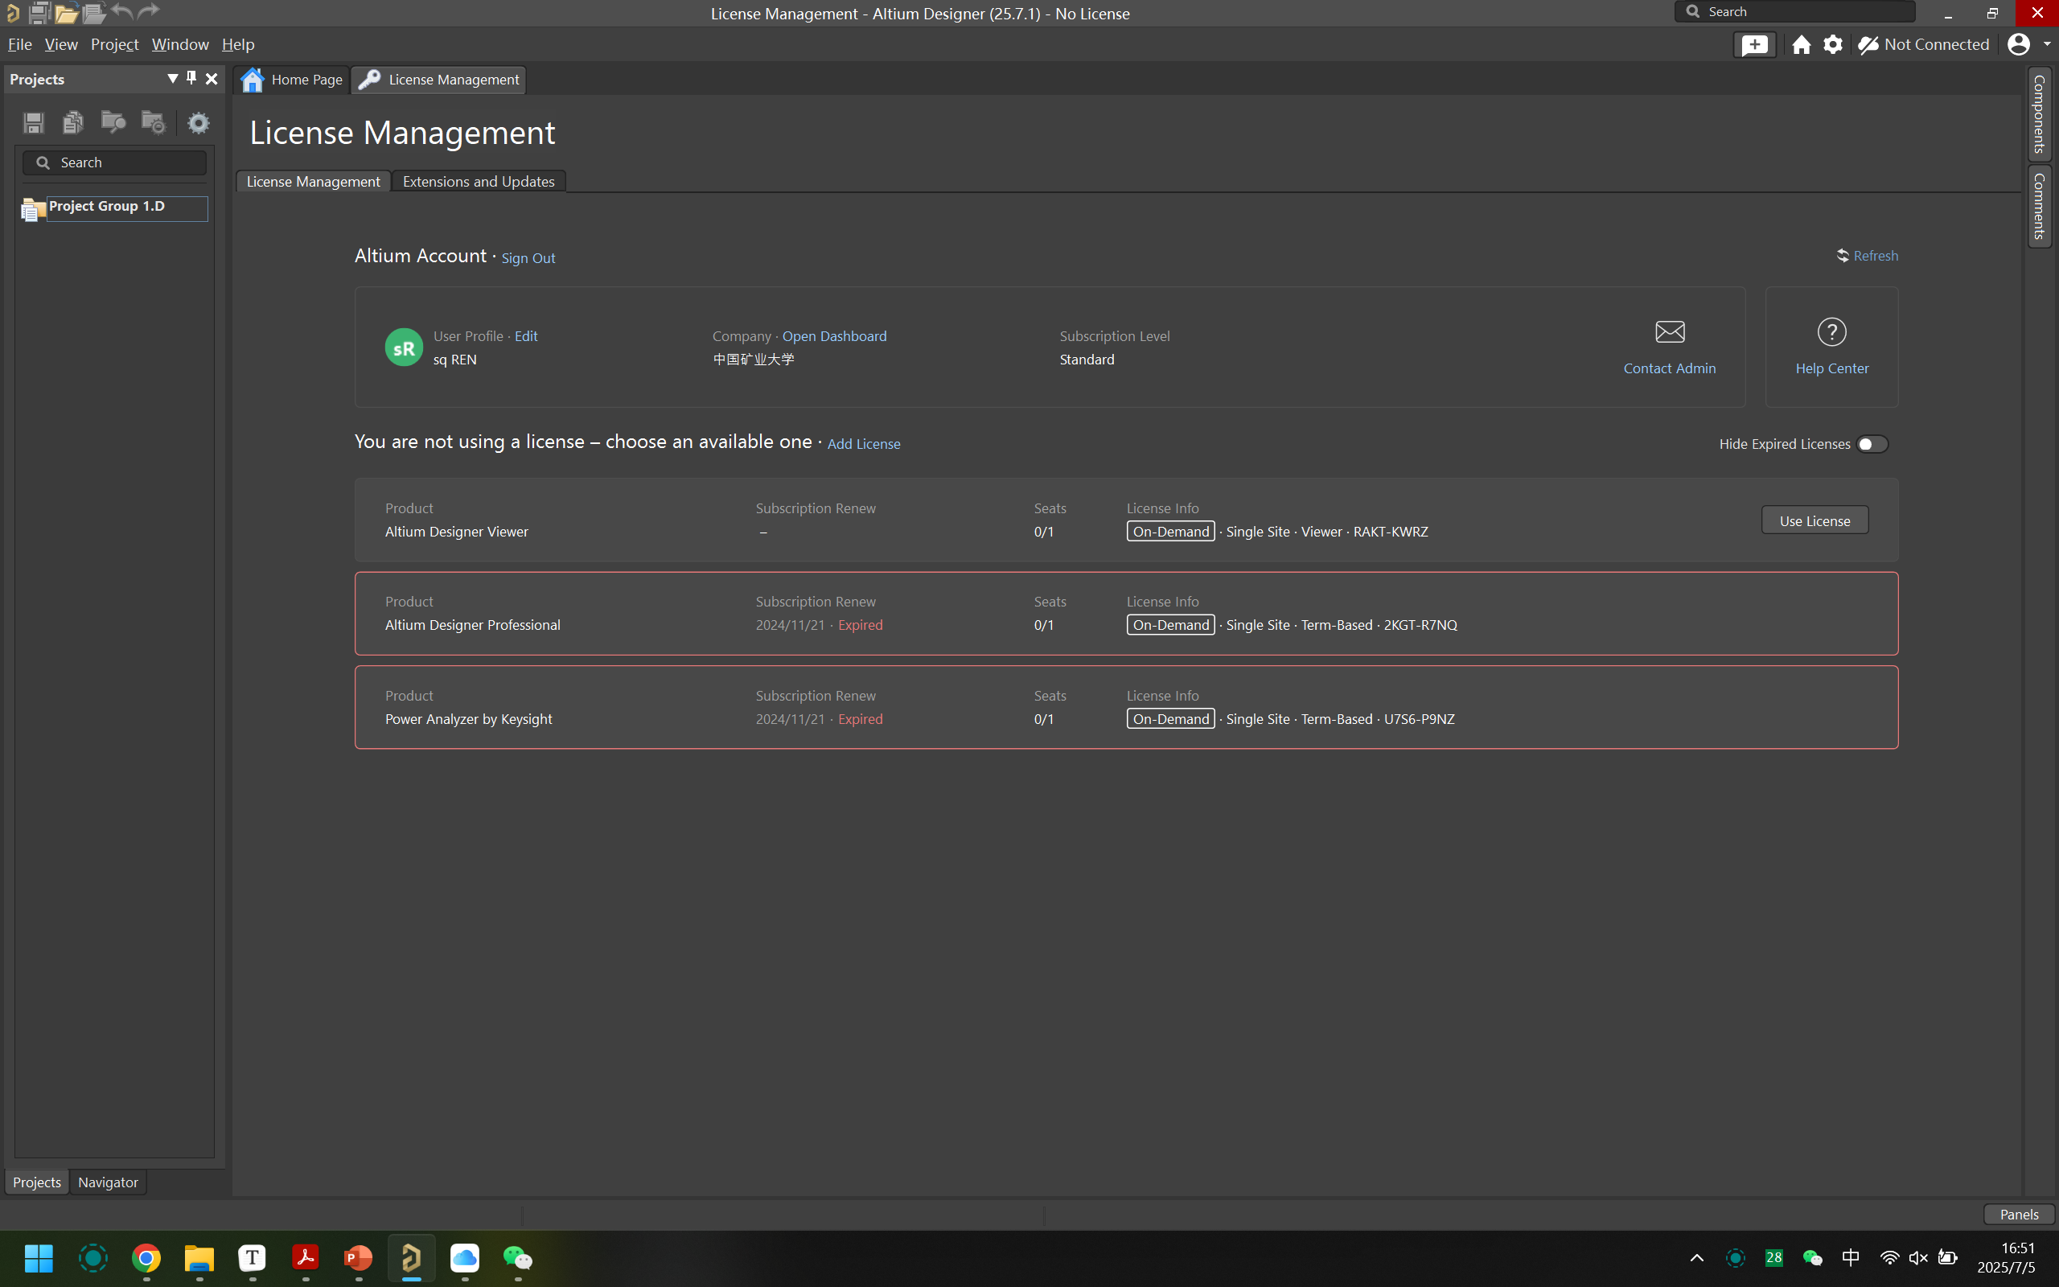The height and width of the screenshot is (1287, 2059).
Task: Select the Power Analyzer by Keysight license row
Action: (x=1126, y=707)
